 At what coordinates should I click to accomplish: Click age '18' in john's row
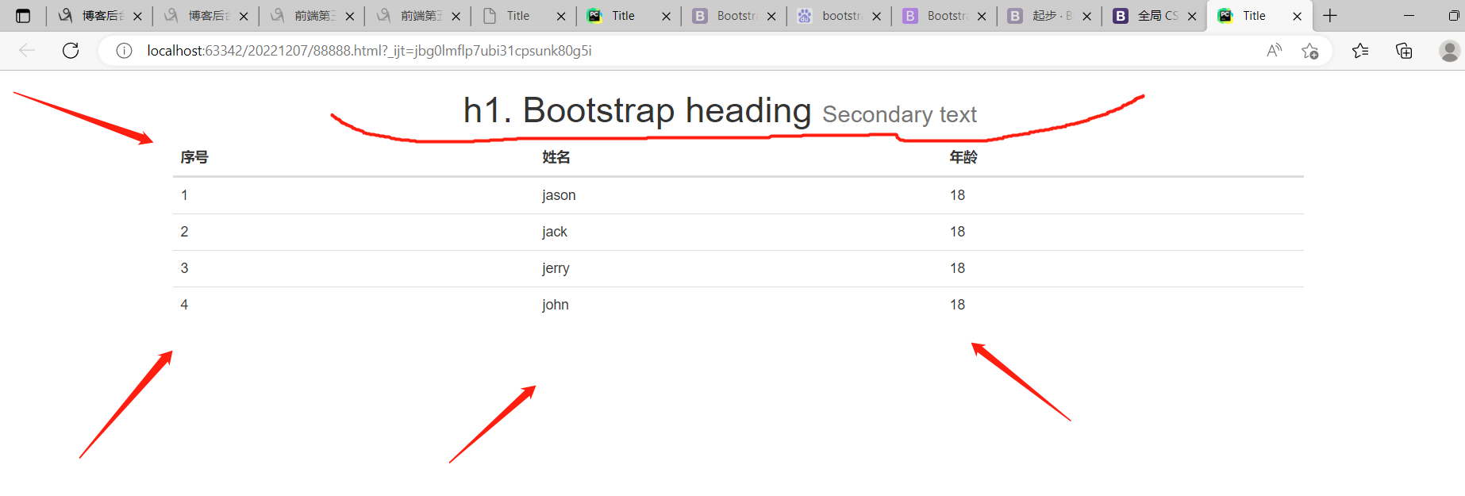click(958, 305)
